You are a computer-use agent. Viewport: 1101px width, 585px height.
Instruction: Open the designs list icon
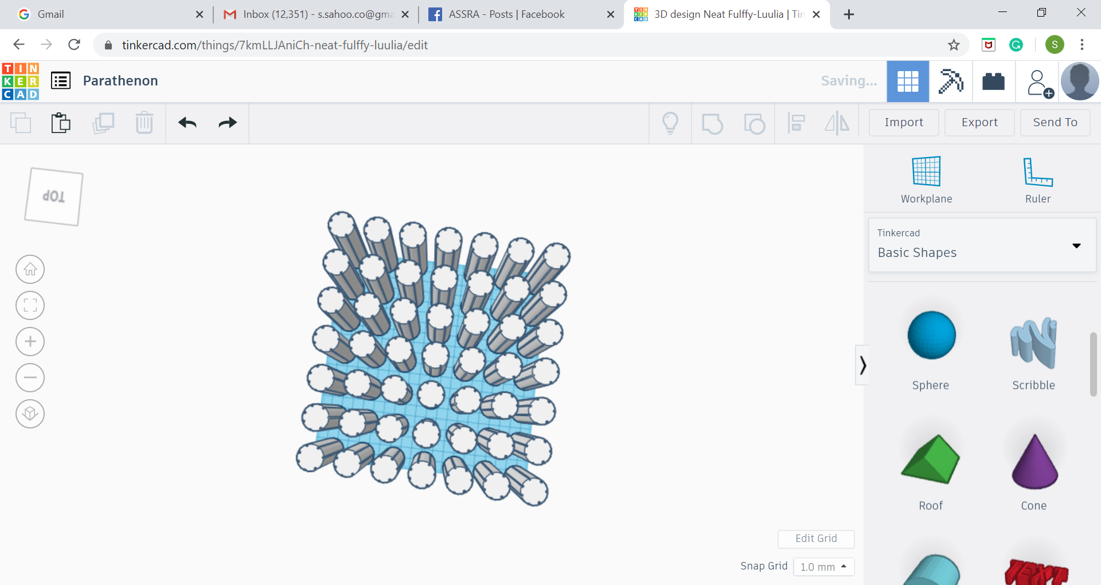pos(61,81)
